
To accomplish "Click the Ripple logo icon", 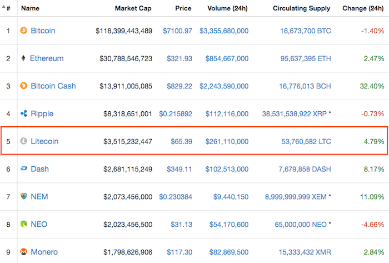I will click(x=23, y=113).
